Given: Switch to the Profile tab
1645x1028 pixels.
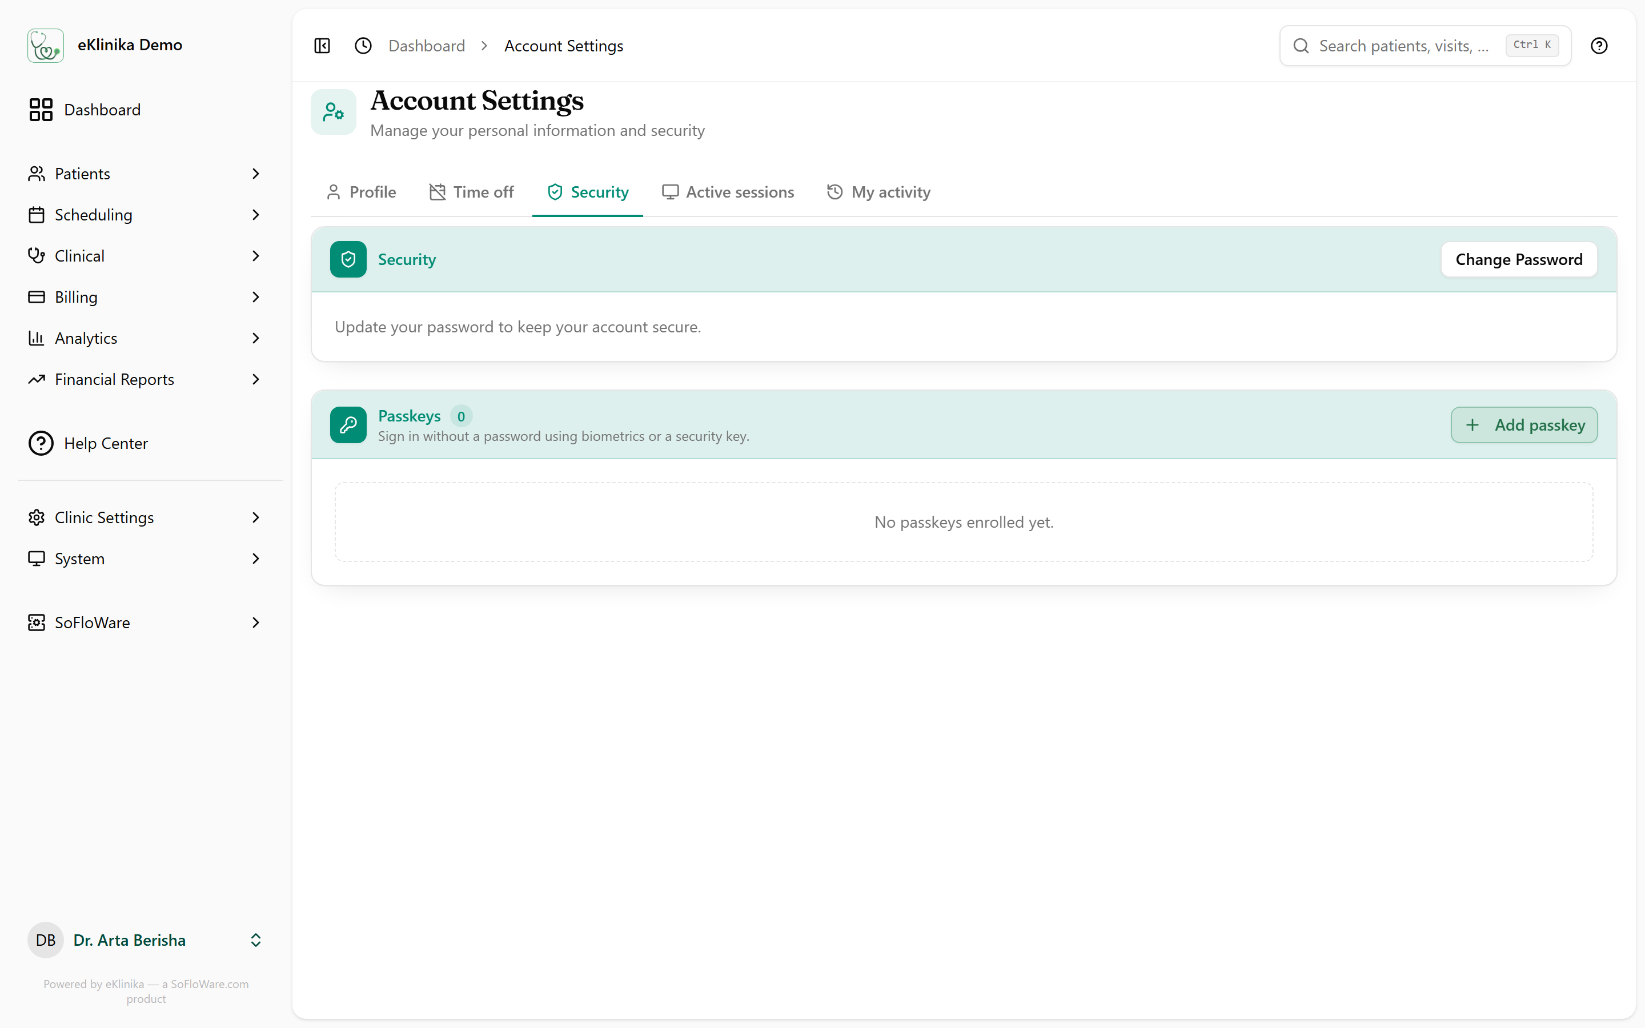Looking at the screenshot, I should tap(361, 192).
